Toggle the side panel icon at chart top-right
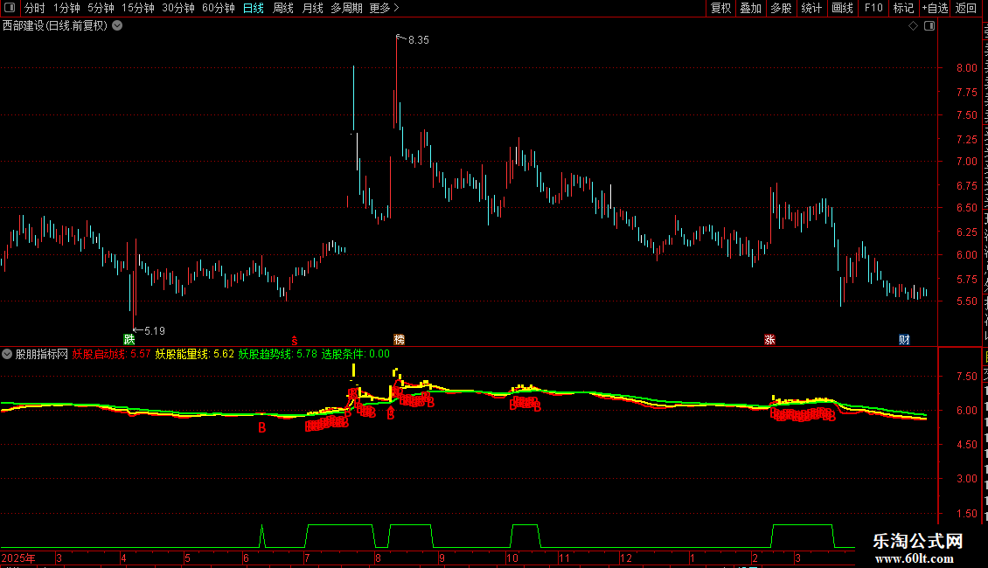988x568 pixels. click(929, 26)
